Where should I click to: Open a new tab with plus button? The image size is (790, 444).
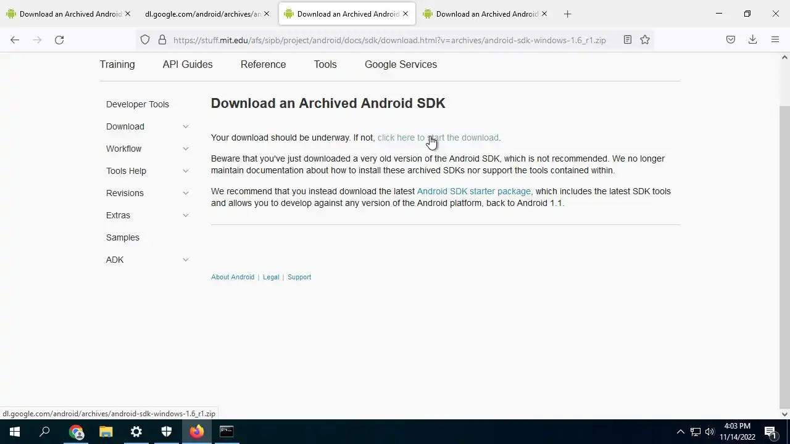568,14
